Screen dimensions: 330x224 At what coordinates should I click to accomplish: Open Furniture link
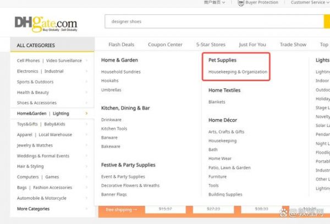pos(217,177)
